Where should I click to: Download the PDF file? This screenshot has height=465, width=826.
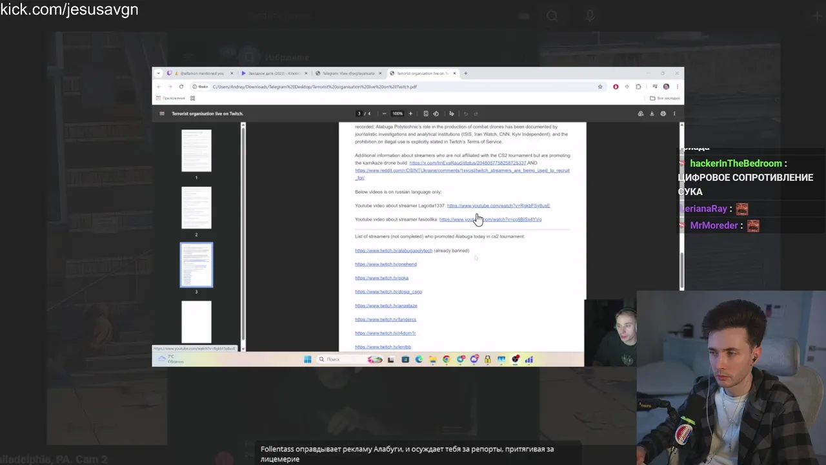pyautogui.click(x=652, y=114)
